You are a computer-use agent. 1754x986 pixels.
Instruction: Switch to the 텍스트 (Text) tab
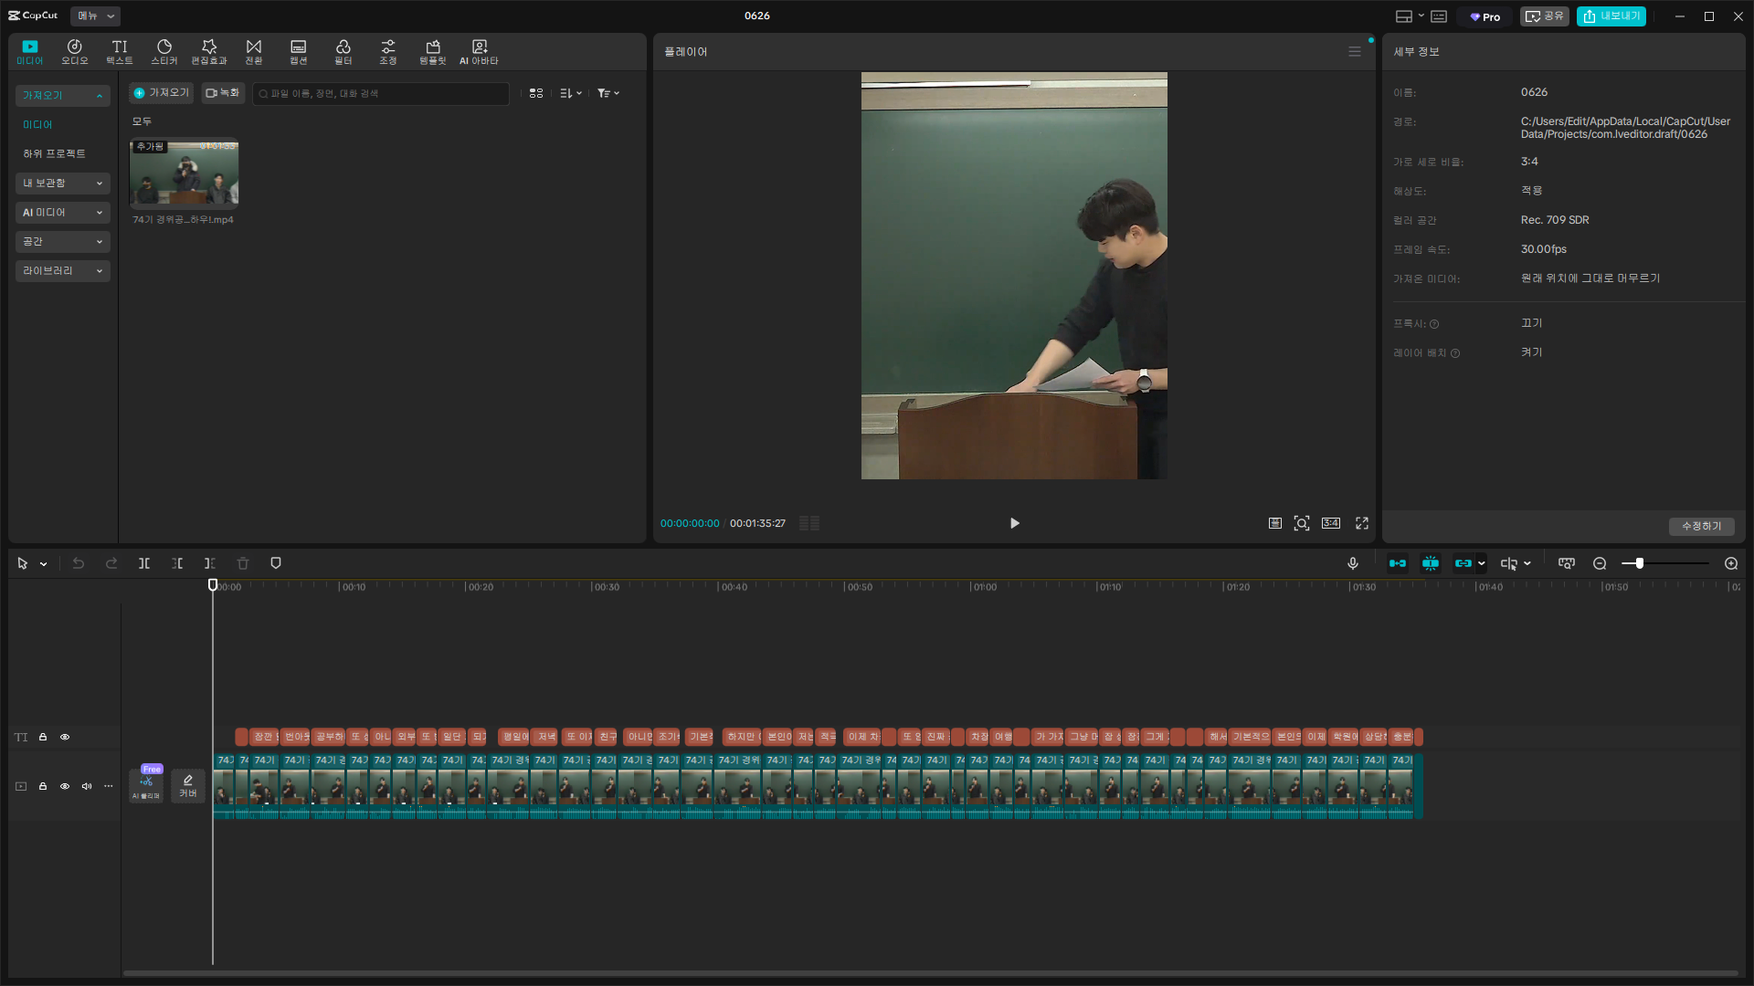point(120,51)
